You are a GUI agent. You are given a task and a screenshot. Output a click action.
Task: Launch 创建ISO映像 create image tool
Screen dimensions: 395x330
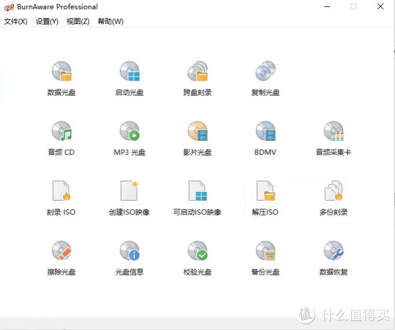pyautogui.click(x=129, y=198)
